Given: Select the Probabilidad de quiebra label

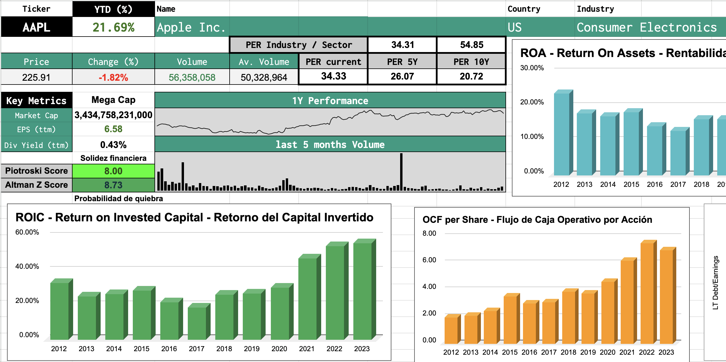Looking at the screenshot, I should (x=118, y=199).
